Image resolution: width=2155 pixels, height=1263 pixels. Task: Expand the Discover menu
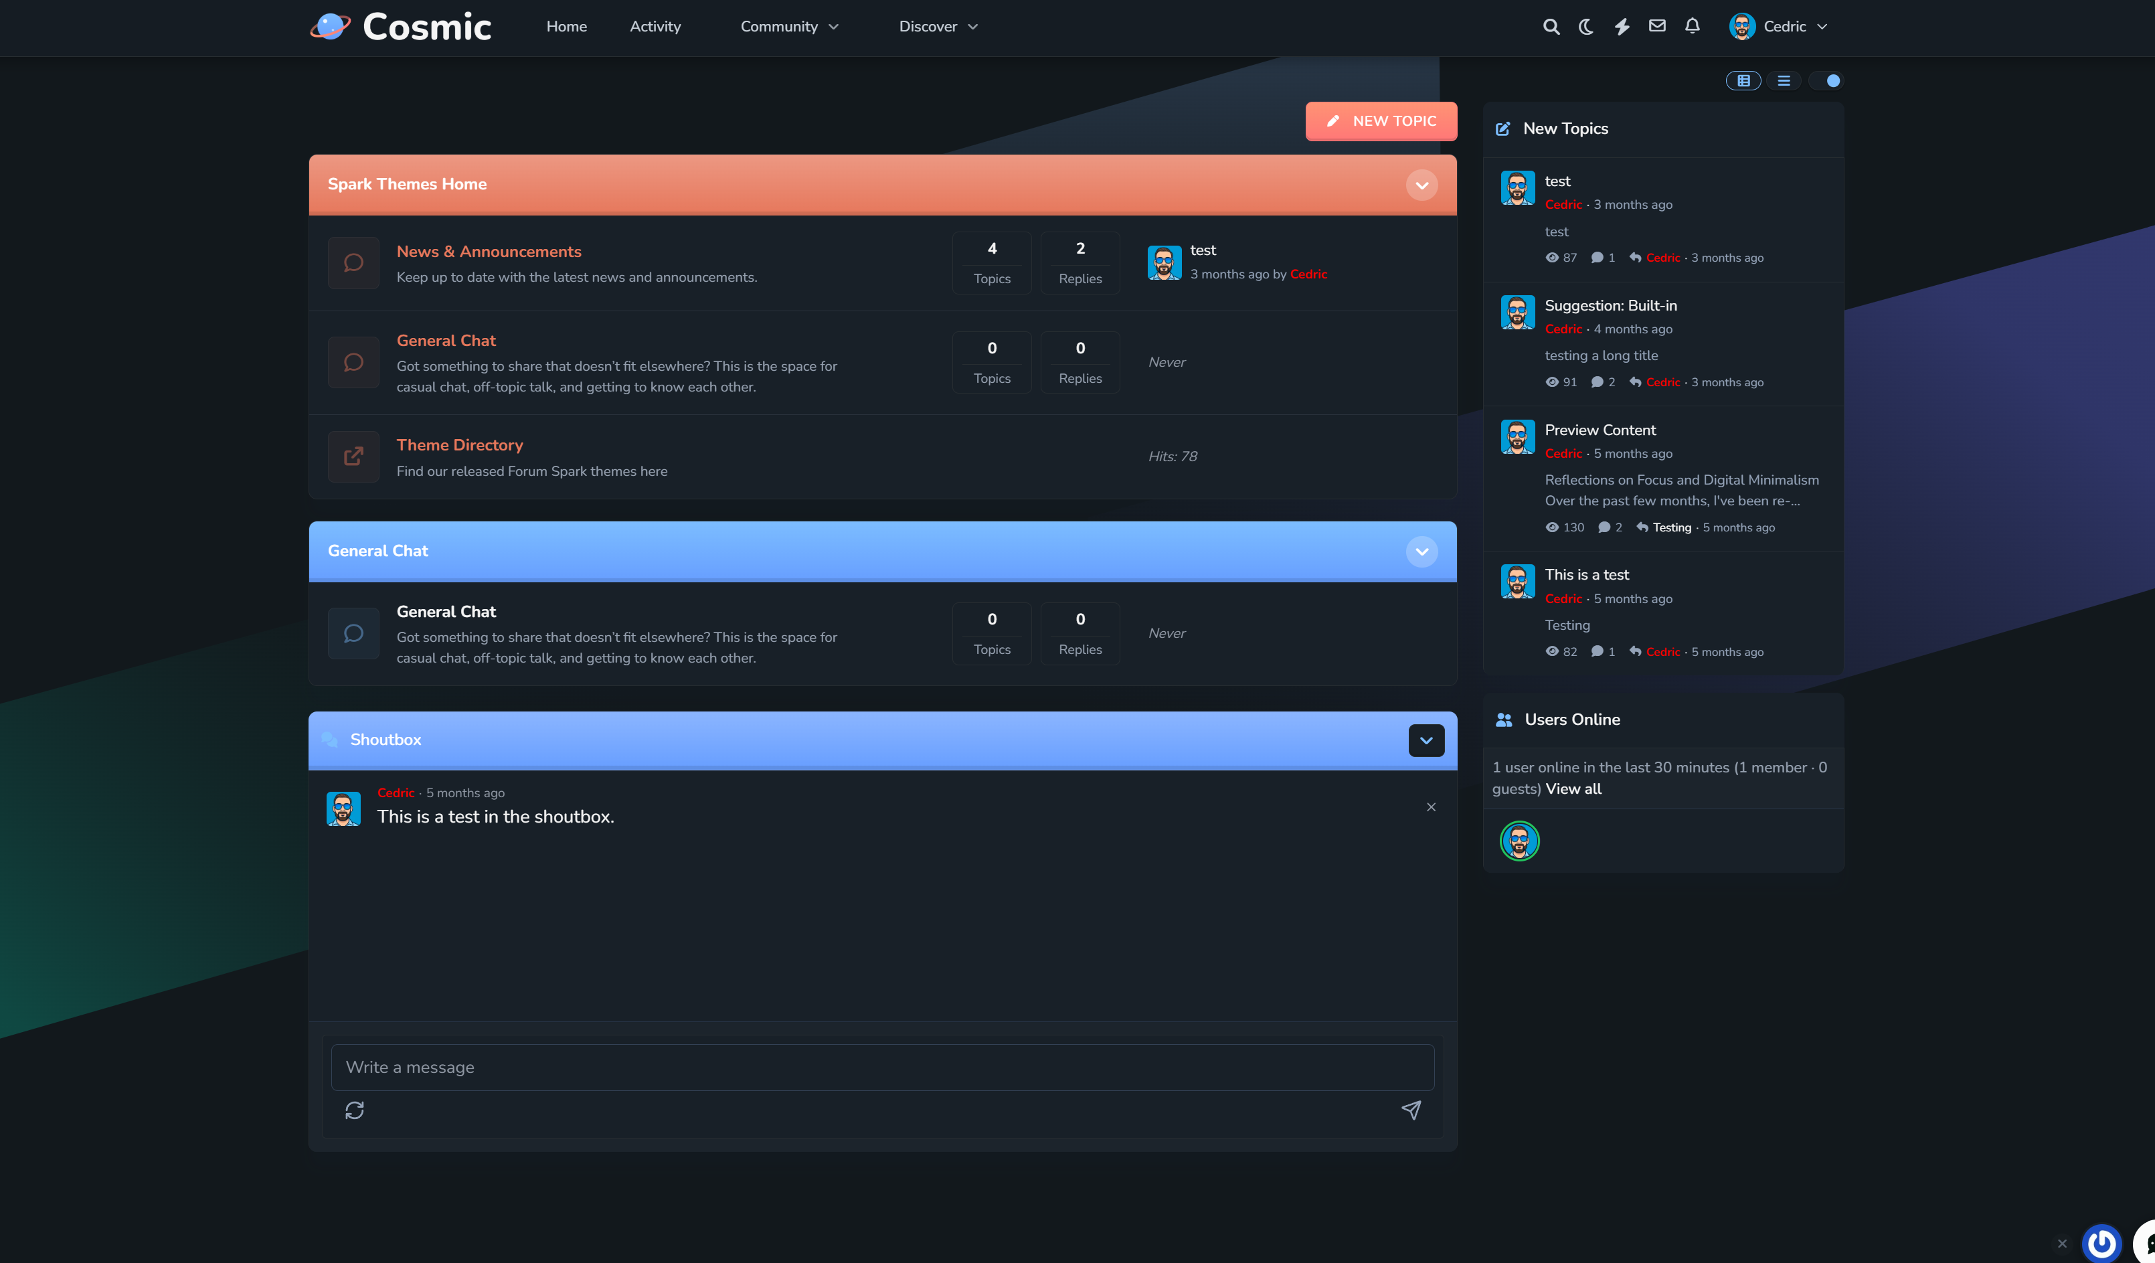[938, 27]
